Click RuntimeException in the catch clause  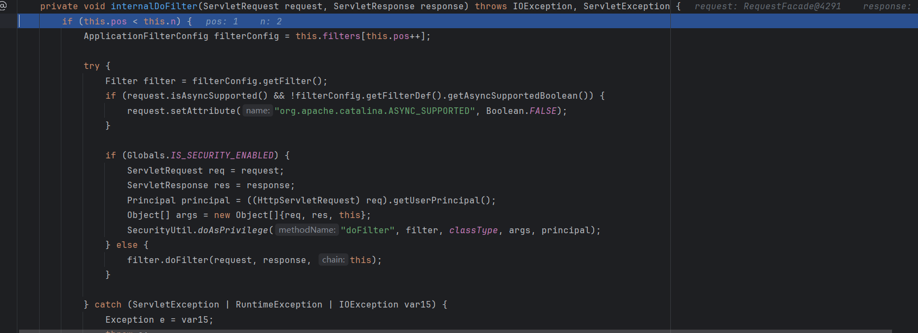click(x=279, y=305)
